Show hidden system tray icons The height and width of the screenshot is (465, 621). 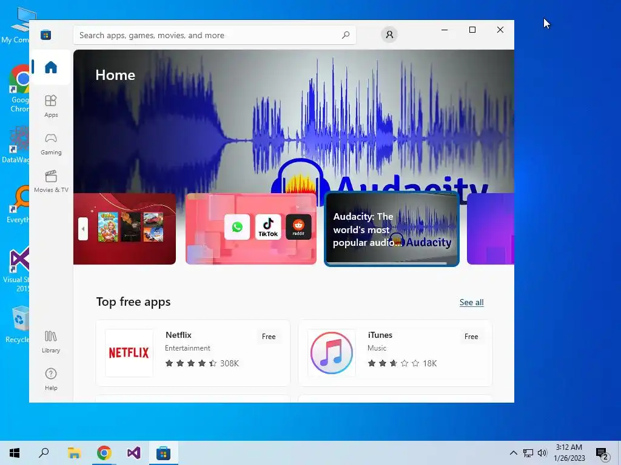point(513,453)
